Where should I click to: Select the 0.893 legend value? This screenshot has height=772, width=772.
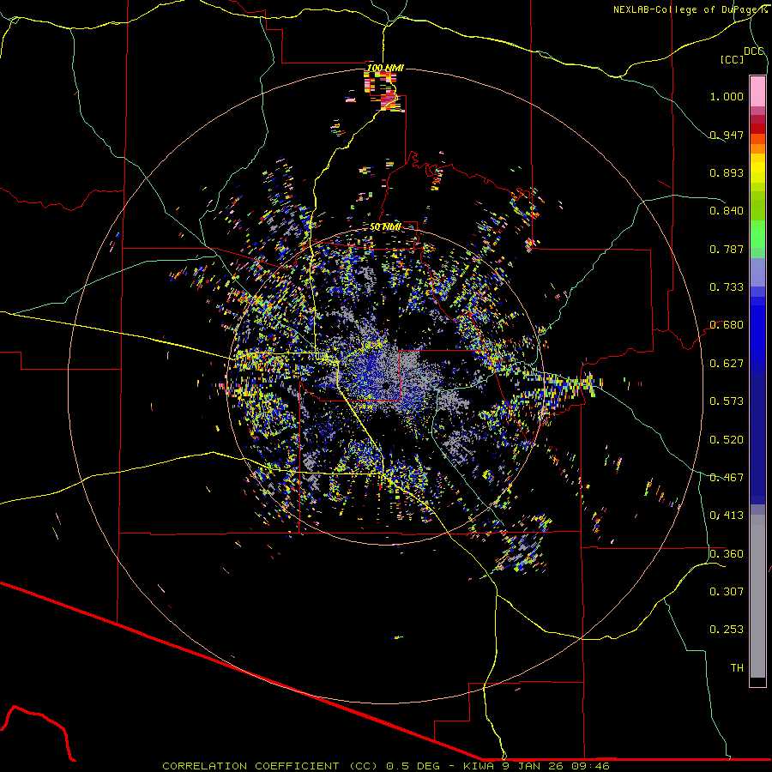pos(727,172)
